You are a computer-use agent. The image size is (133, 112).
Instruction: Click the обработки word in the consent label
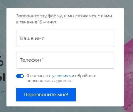coord(86,76)
